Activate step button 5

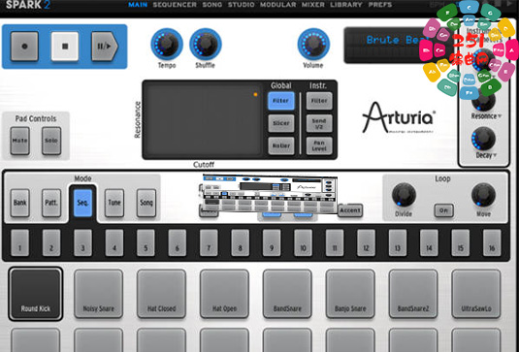(146, 243)
